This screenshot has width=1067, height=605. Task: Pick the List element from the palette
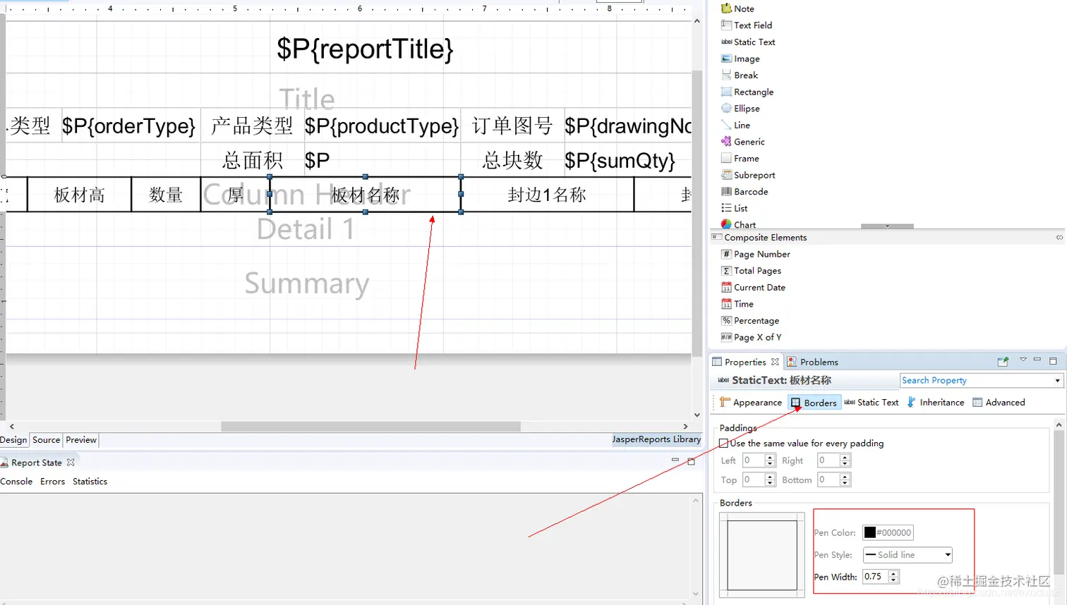coord(734,209)
